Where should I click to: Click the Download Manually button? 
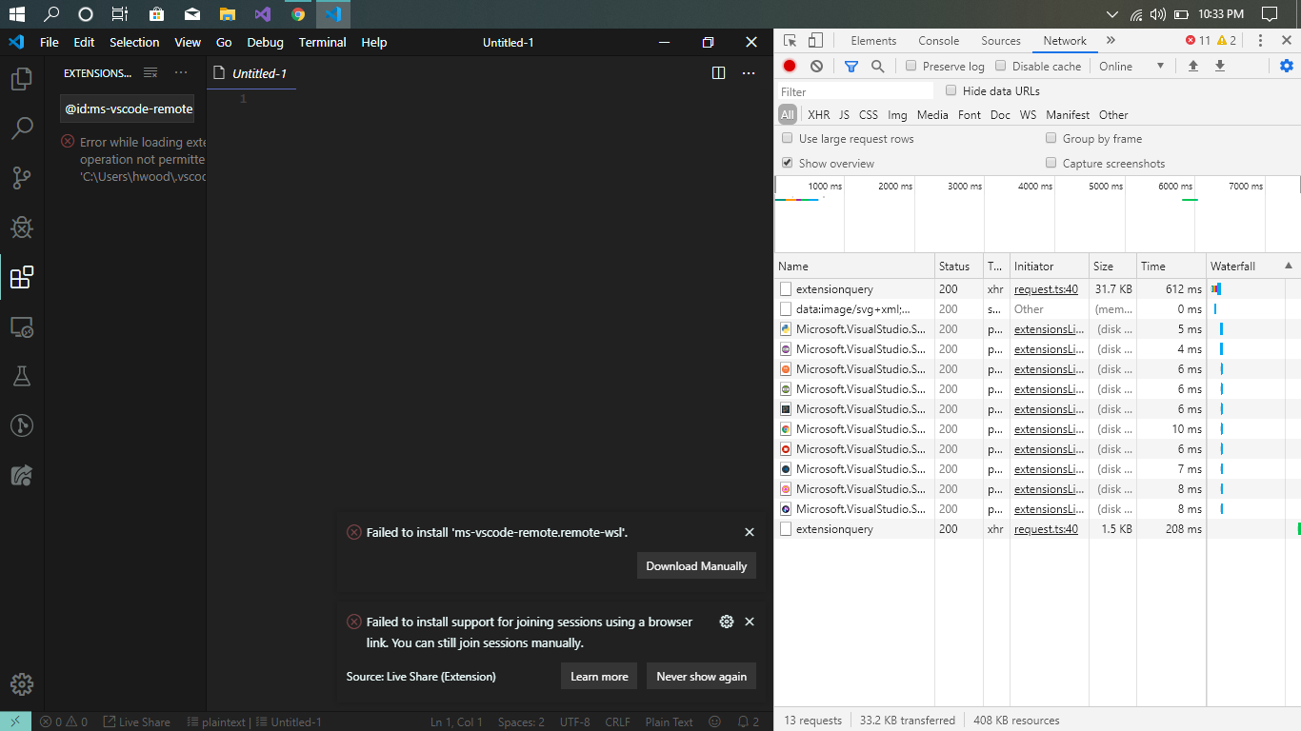pyautogui.click(x=696, y=565)
